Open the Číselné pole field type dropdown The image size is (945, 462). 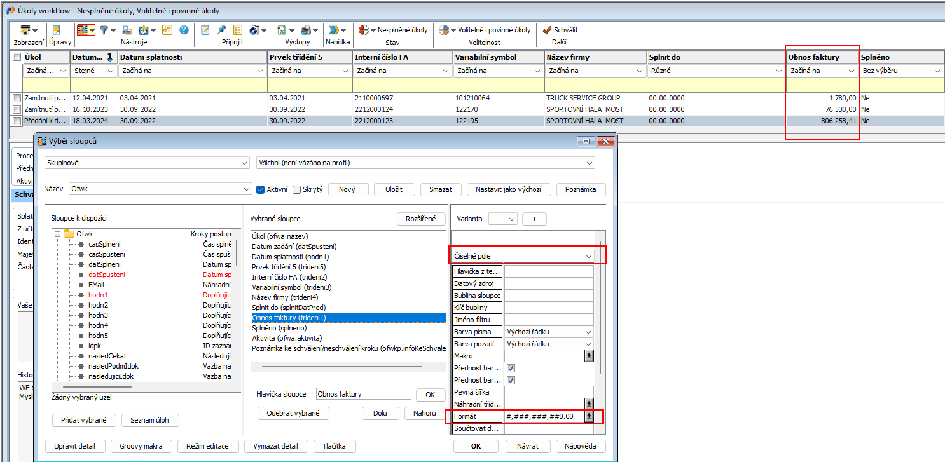588,256
